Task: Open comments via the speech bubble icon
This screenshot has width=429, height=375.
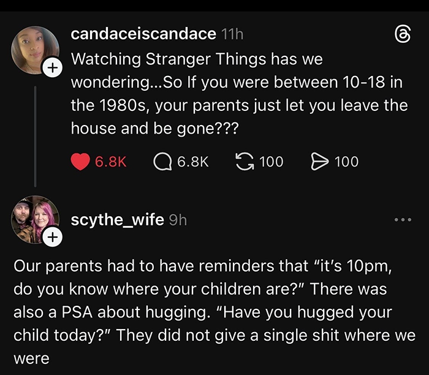Action: pos(162,162)
